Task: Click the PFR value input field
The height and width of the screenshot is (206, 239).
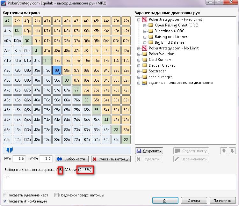Action: (x=19, y=159)
